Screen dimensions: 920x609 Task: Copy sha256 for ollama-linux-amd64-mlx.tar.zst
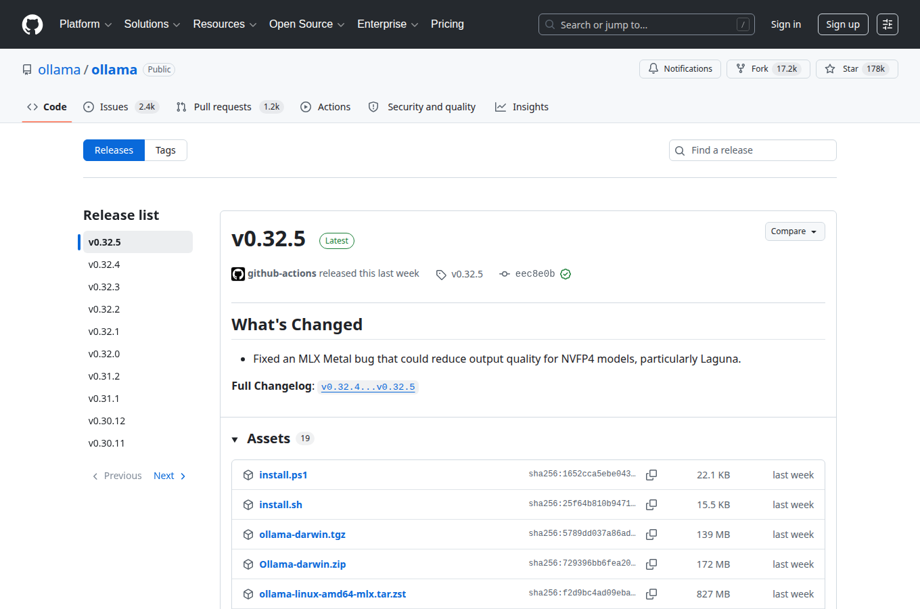[651, 594]
